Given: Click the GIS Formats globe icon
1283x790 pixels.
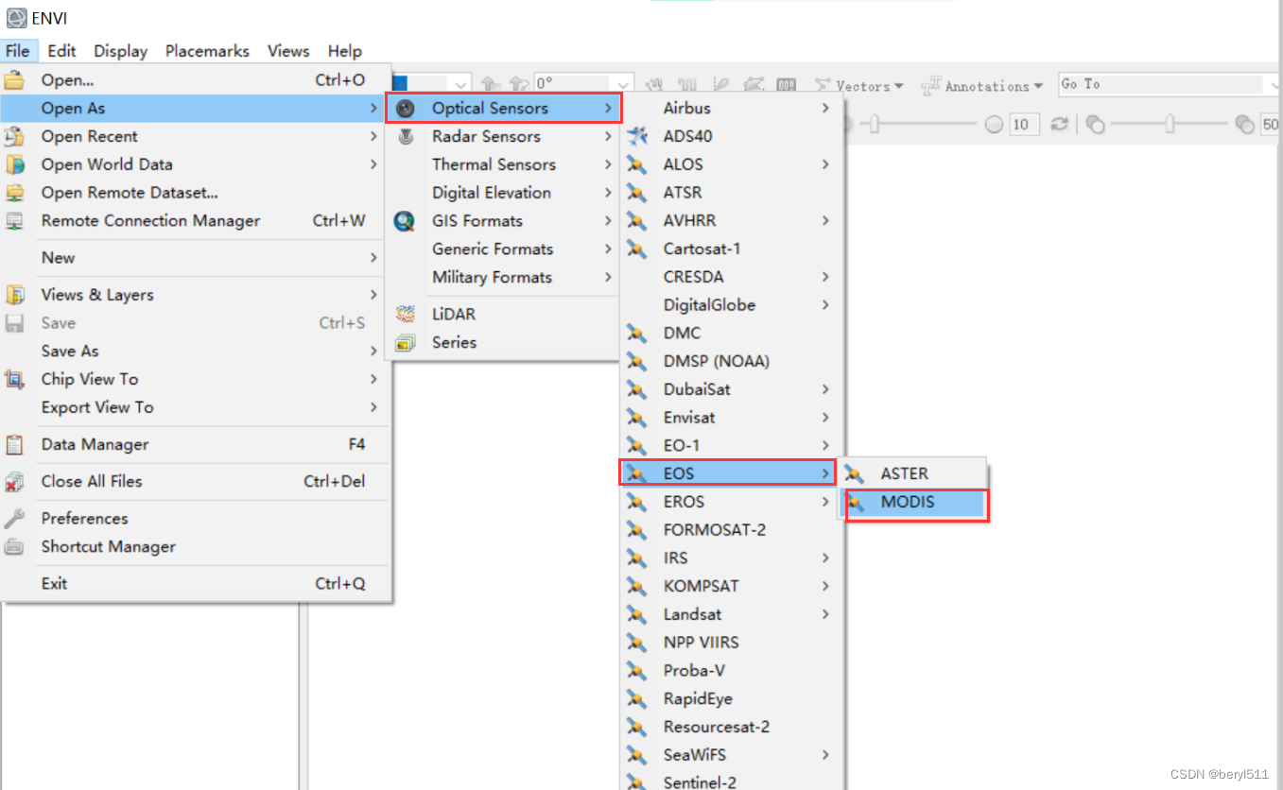Looking at the screenshot, I should tap(406, 221).
